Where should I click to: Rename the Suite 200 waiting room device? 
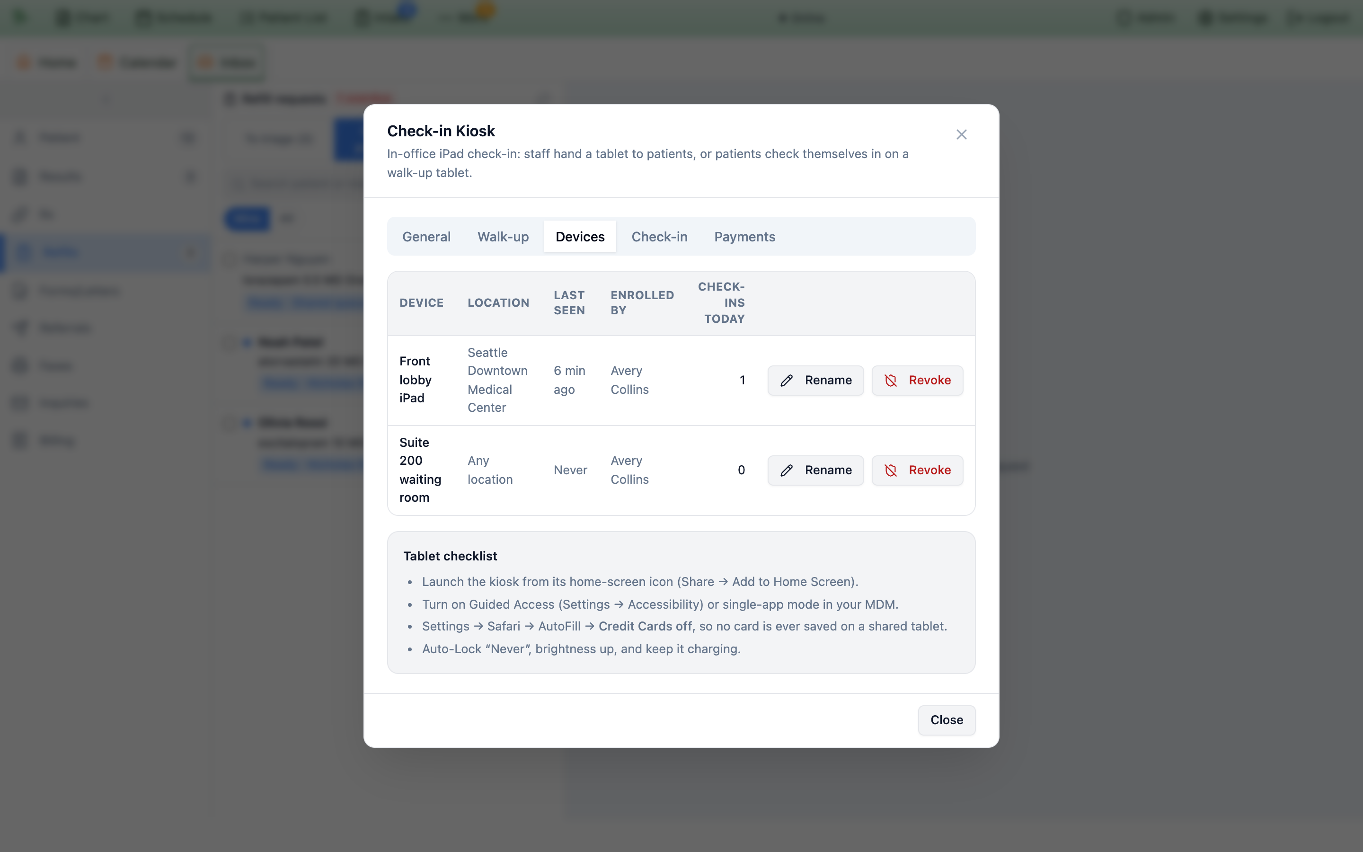815,470
